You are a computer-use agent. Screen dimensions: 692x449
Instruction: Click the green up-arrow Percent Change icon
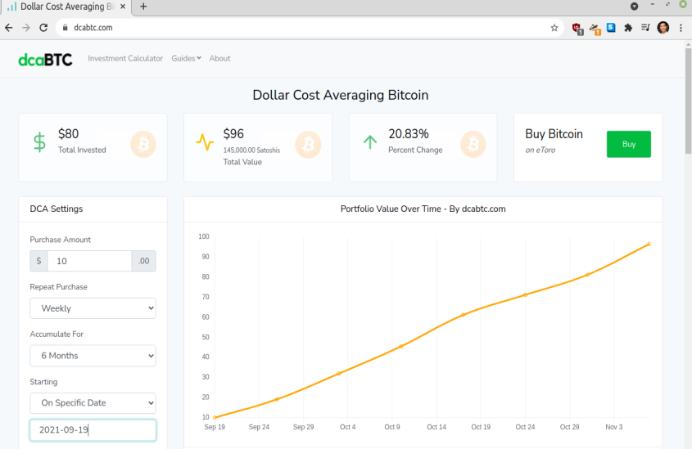pos(370,141)
